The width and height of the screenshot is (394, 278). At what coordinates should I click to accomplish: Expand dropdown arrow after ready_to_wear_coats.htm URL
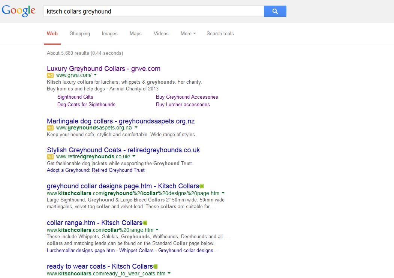pyautogui.click(x=169, y=273)
